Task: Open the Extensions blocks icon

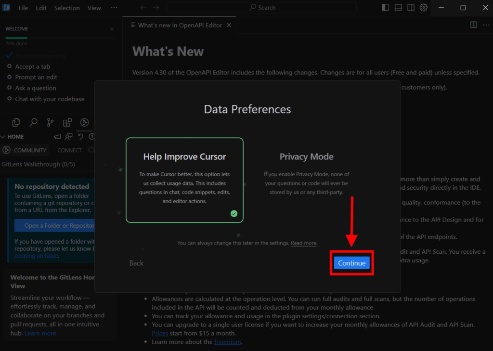Action: 67,122
